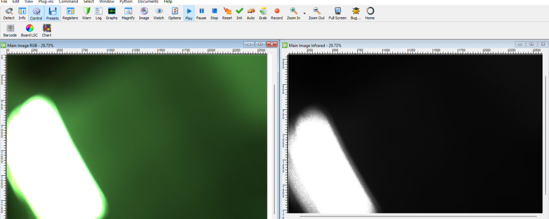Image resolution: width=549 pixels, height=219 pixels.
Task: Open the Plug-ins menu
Action: click(46, 2)
